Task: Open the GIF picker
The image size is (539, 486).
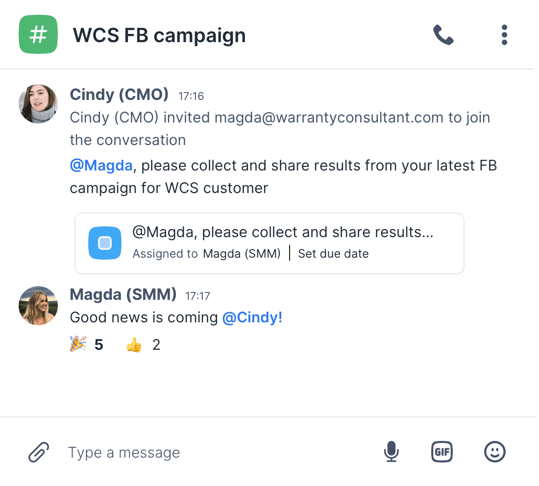Action: coord(441,452)
